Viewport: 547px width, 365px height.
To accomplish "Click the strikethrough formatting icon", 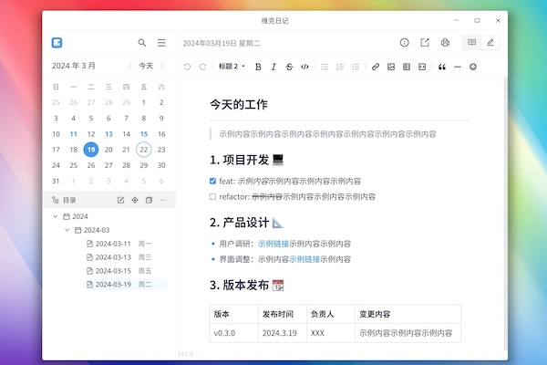I will tap(289, 67).
